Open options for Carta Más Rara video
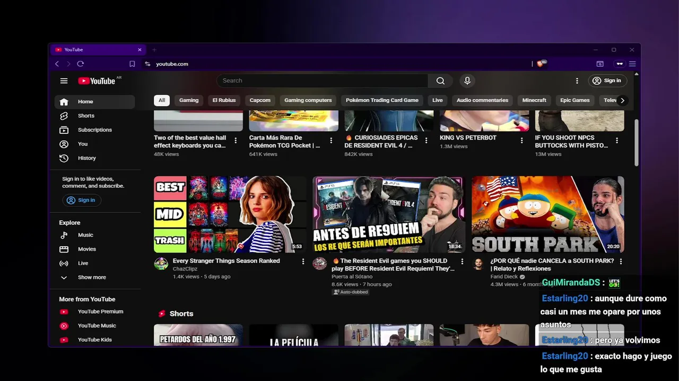This screenshot has height=381, width=679. point(331,141)
